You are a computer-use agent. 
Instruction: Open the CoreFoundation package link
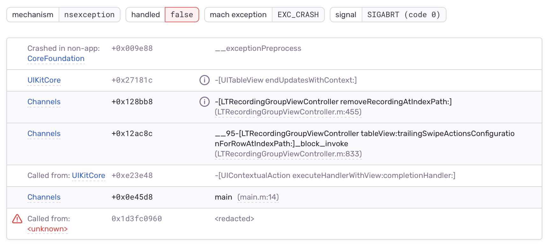coord(56,58)
